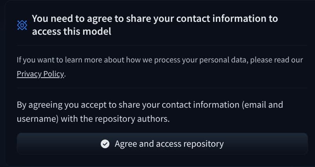Click the "Agree and access repository" label text
Viewport: 315px width, 167px height.
169,144
